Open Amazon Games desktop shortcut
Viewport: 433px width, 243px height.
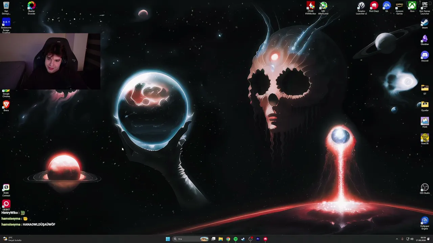coord(400,8)
